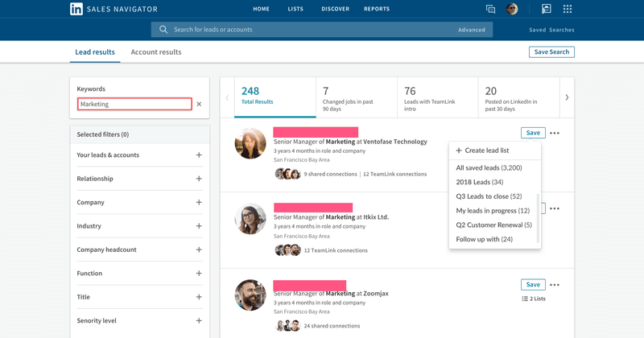View TeamLink connection avatars for Itkix lead

(287, 250)
